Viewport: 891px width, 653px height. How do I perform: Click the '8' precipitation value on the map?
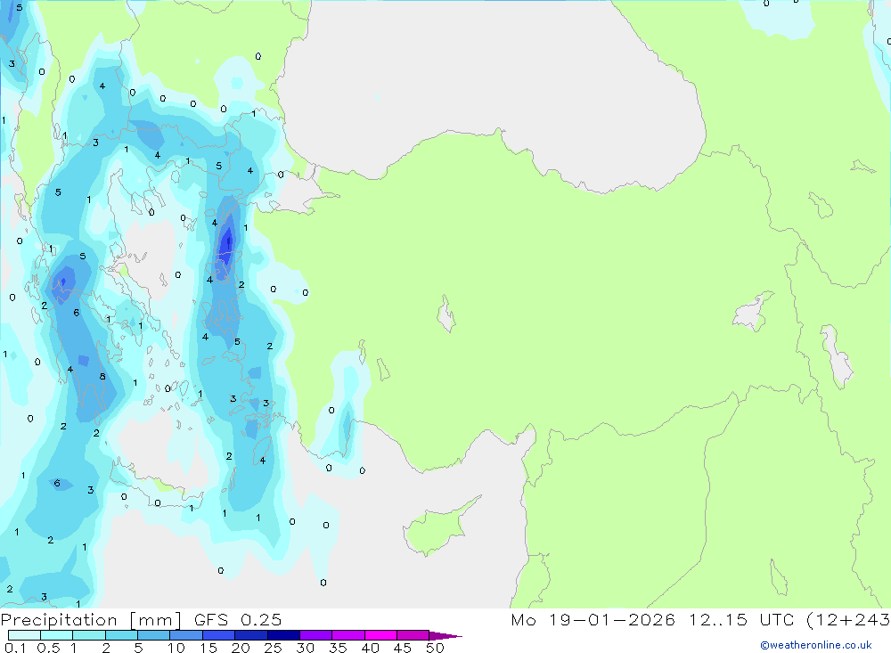pos(102,376)
